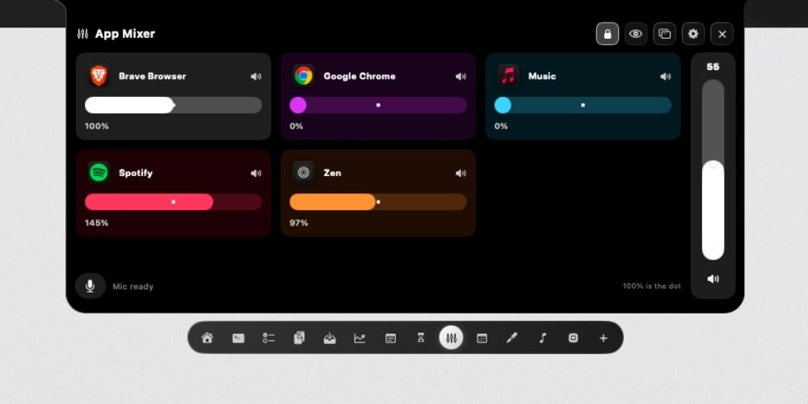Open the music note icon in the dock
Screen dimensions: 808x404
pos(542,338)
